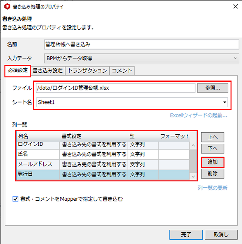Switch to the 書き込み設定 tab
Image resolution: width=242 pixels, height=244 pixels.
[x=47, y=71]
